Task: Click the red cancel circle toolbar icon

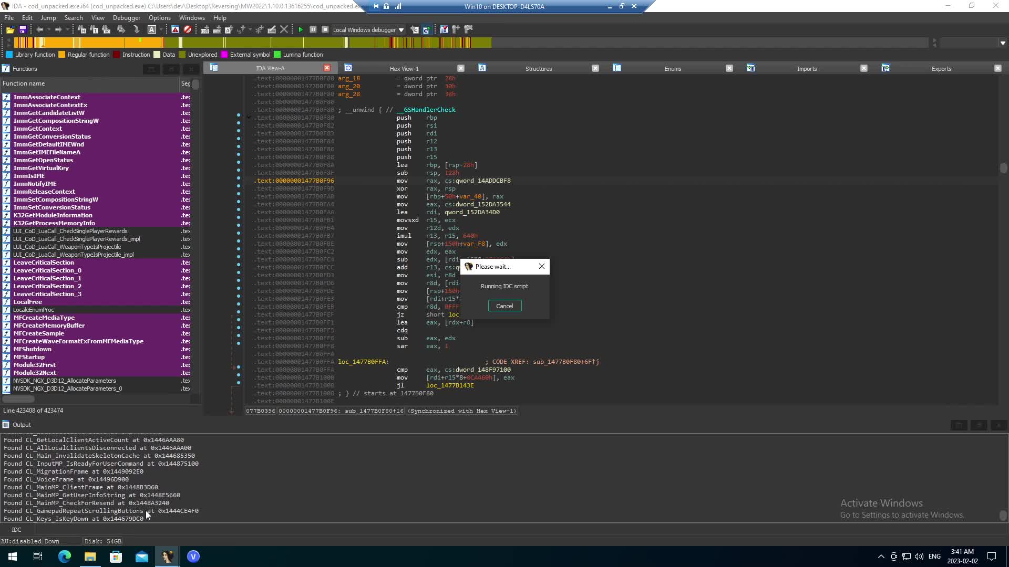Action: coord(188,30)
